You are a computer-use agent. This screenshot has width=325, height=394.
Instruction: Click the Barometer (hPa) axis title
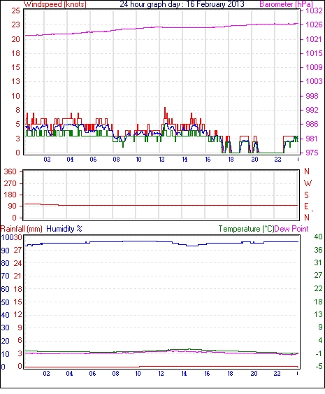pyautogui.click(x=286, y=4)
